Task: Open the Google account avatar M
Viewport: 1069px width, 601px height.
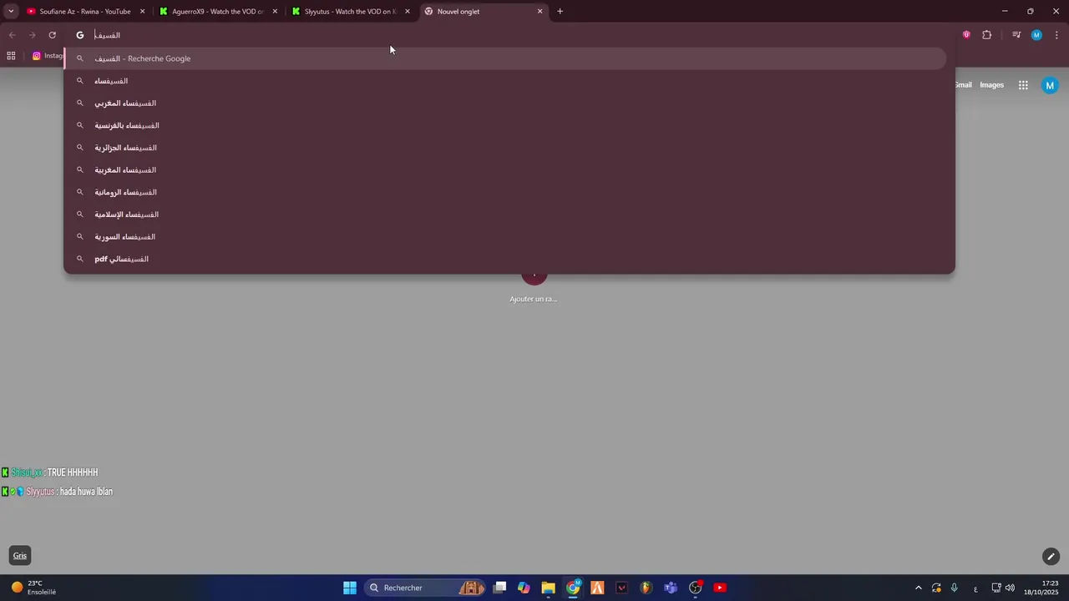Action: (1050, 85)
